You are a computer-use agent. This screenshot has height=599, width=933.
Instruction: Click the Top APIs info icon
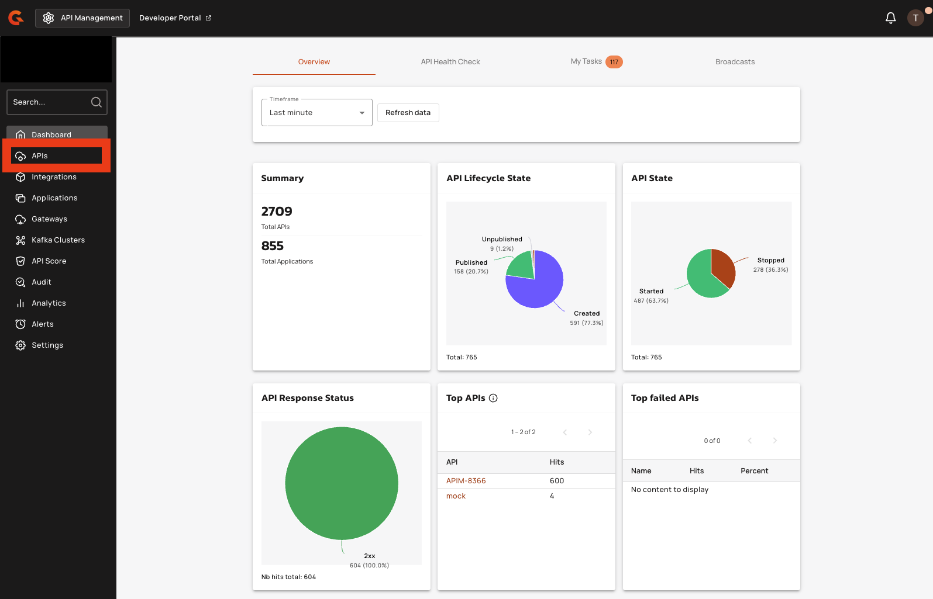pos(493,398)
